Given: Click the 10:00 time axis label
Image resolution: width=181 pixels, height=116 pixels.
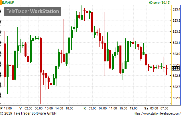Looking at the screenshot, I should [x=49, y=108].
